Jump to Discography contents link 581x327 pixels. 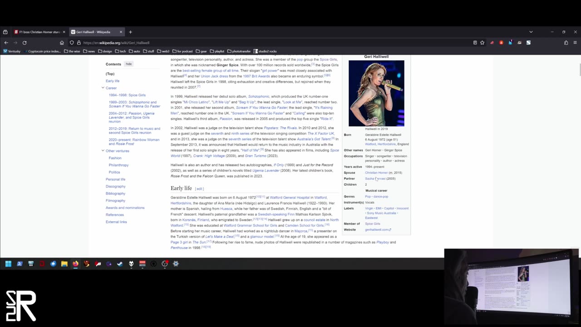click(116, 186)
